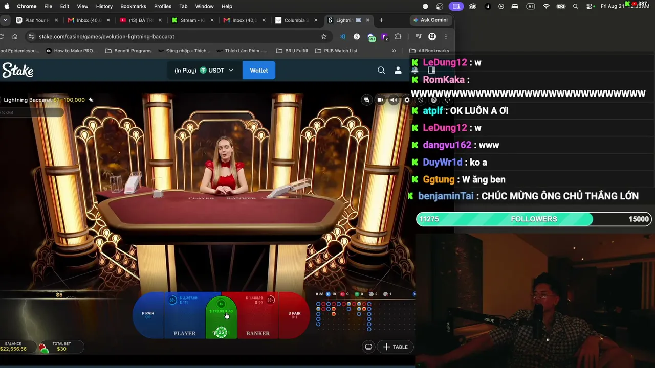655x368 pixels.
Task: Open a new browser tab
Action: click(x=381, y=20)
